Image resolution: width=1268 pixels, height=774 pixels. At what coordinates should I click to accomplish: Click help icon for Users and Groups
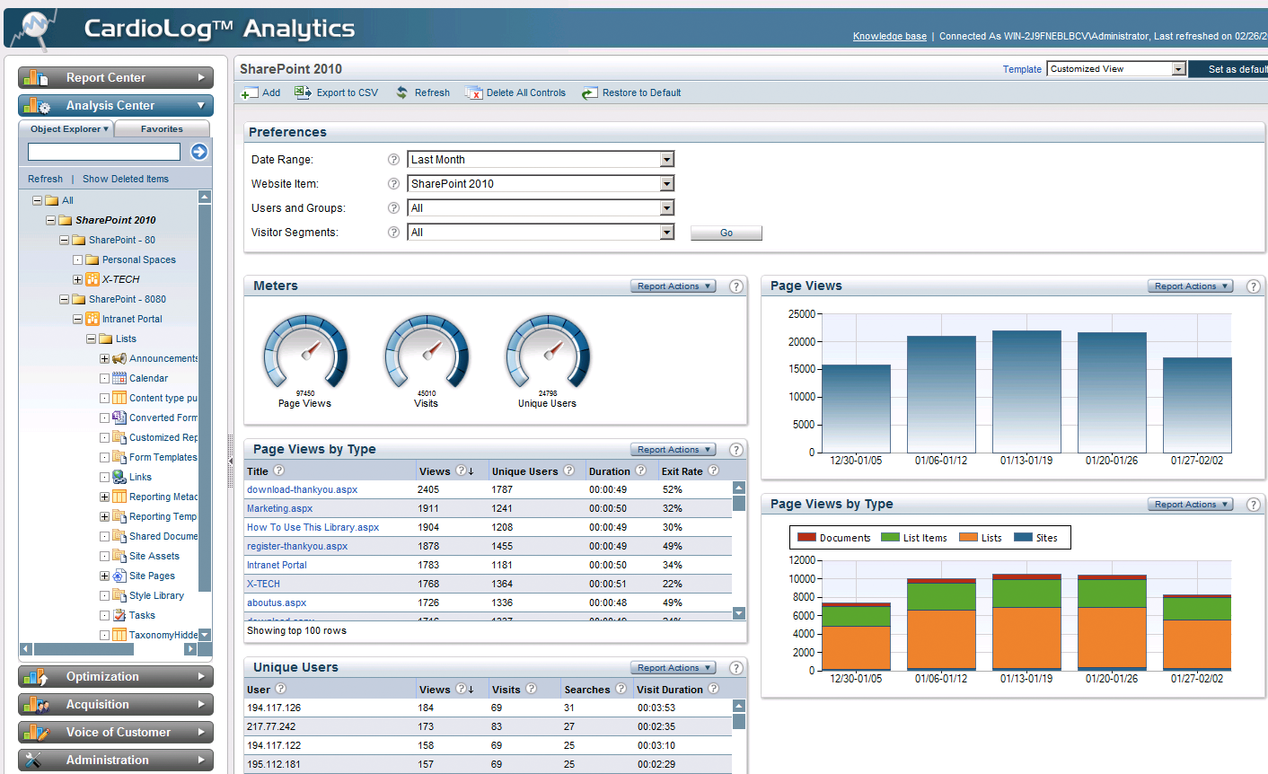[x=393, y=207]
